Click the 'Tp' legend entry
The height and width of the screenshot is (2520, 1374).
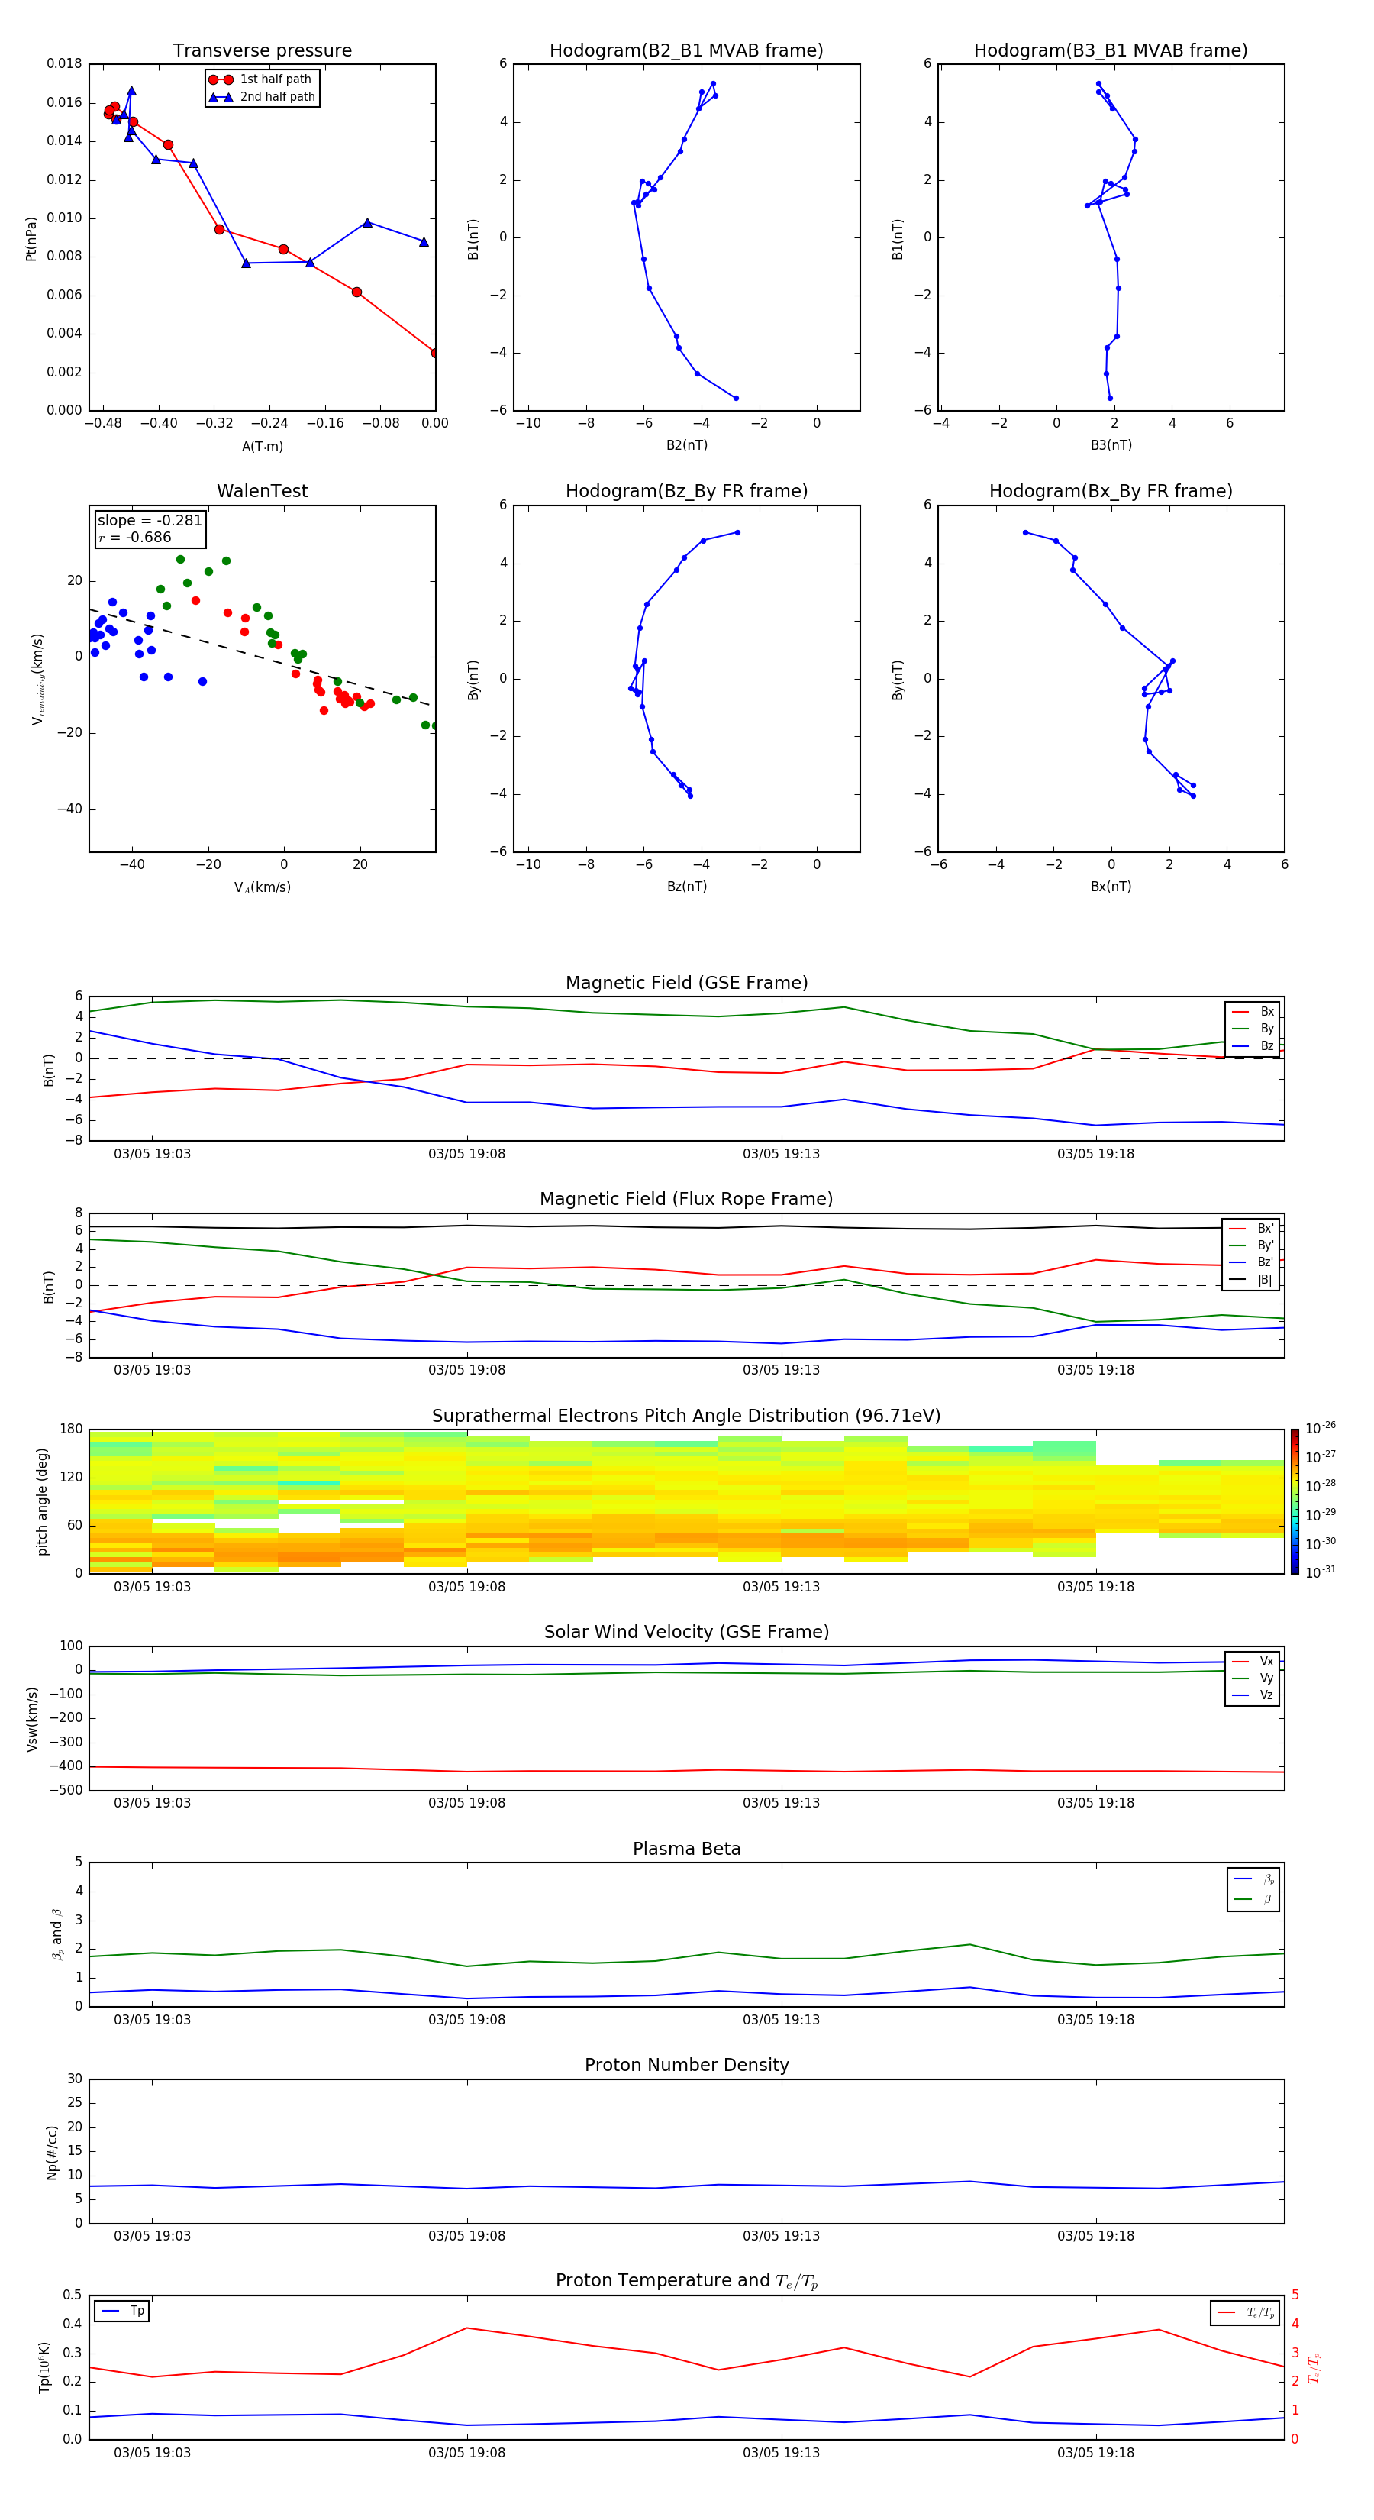[123, 2311]
